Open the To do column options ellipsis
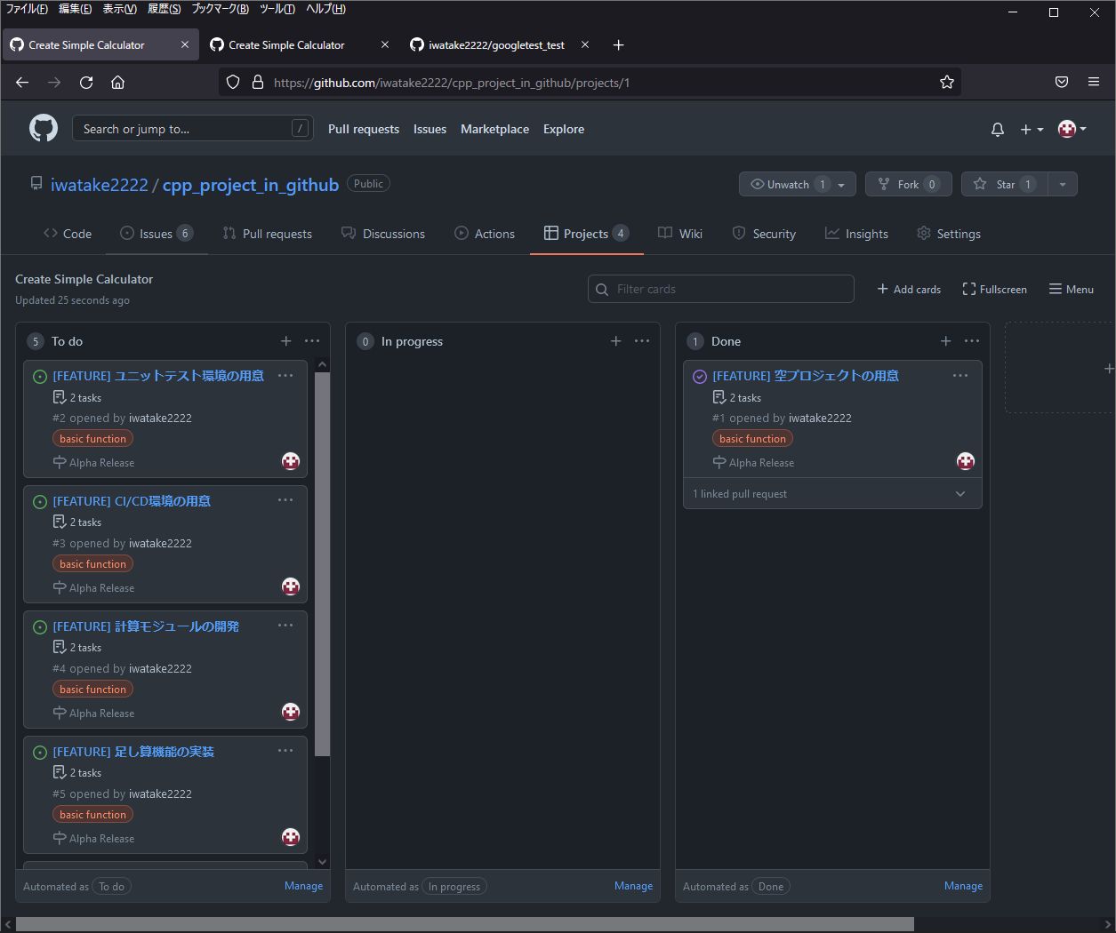 coord(312,340)
